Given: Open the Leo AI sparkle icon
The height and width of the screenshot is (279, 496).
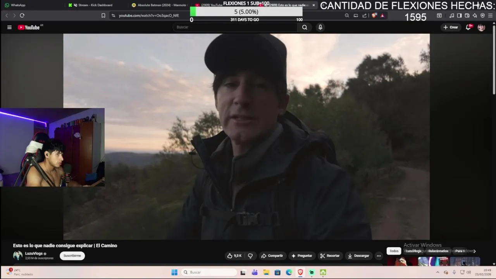Looking at the screenshot, I should [x=475, y=15].
